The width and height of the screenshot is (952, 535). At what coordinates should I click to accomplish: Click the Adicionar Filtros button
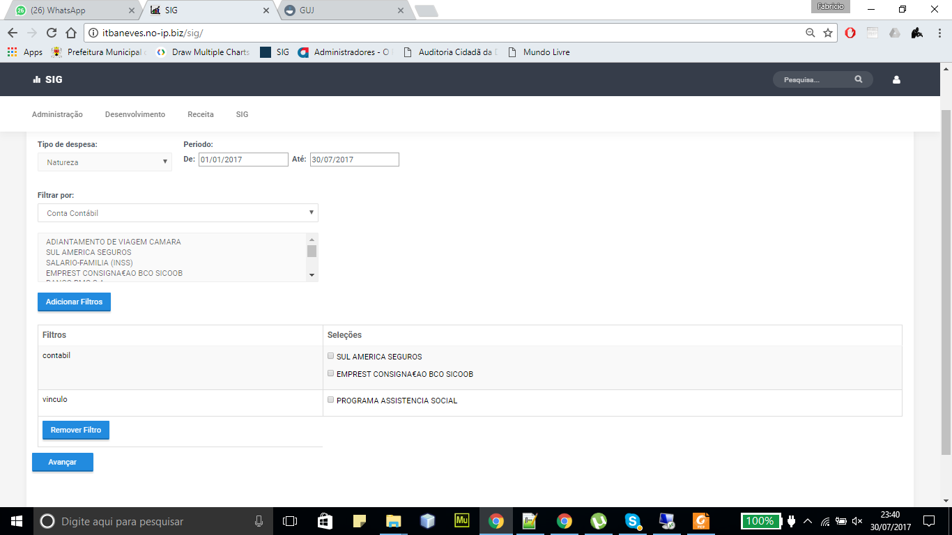74,302
